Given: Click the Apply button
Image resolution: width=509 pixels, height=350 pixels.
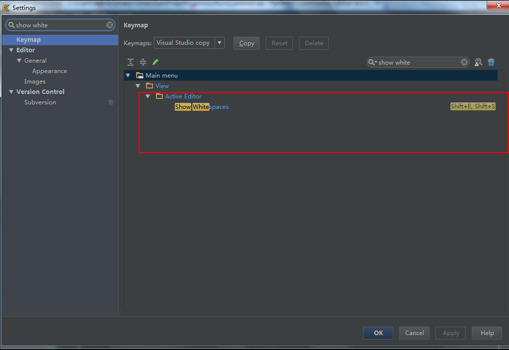Looking at the screenshot, I should pyautogui.click(x=450, y=333).
